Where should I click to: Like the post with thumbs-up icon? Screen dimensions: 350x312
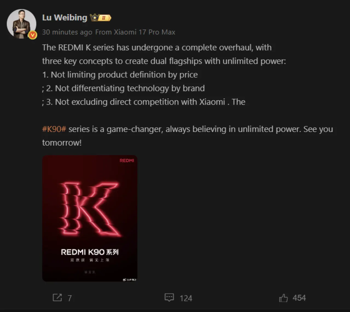[x=283, y=298]
